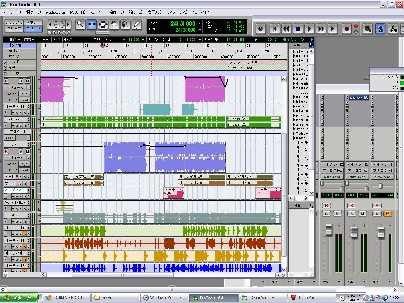Click the transport Record button
404x303 pixels.
[347, 29]
